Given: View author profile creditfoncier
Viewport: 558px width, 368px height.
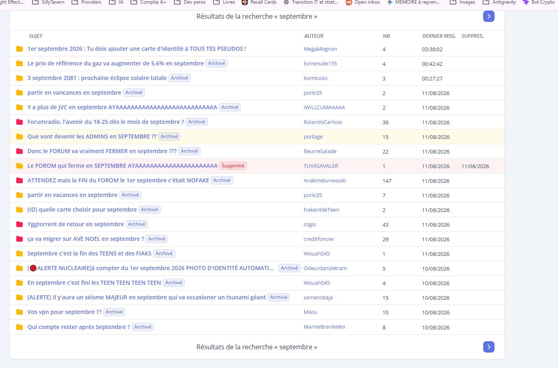Looking at the screenshot, I should click(319, 239).
